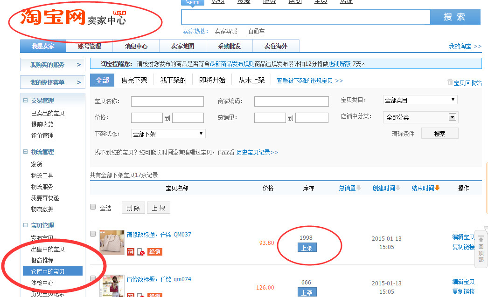Open the 消息中心 tab
The height and width of the screenshot is (297, 488).
[136, 46]
